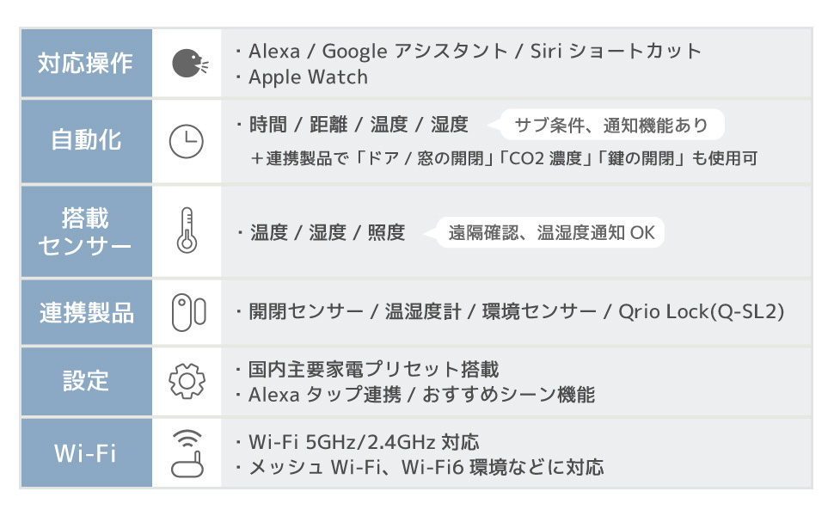Click the settings gear icon

[x=187, y=381]
